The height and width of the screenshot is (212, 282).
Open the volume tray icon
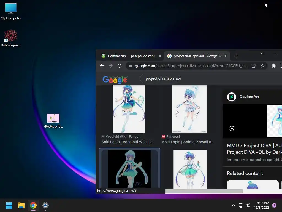click(x=248, y=205)
